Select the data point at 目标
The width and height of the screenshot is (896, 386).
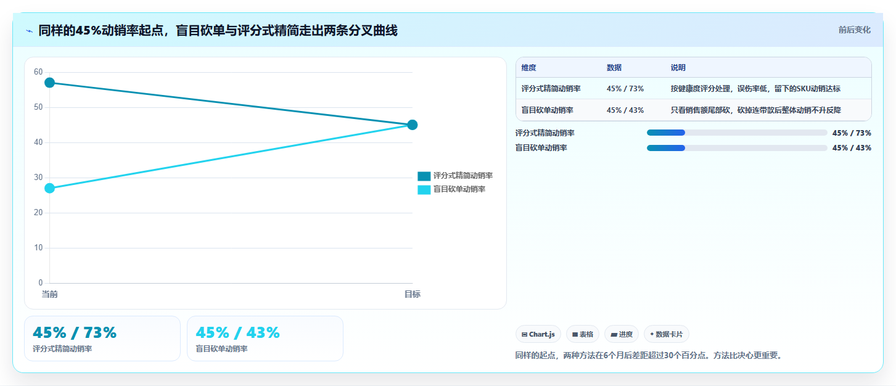[413, 125]
